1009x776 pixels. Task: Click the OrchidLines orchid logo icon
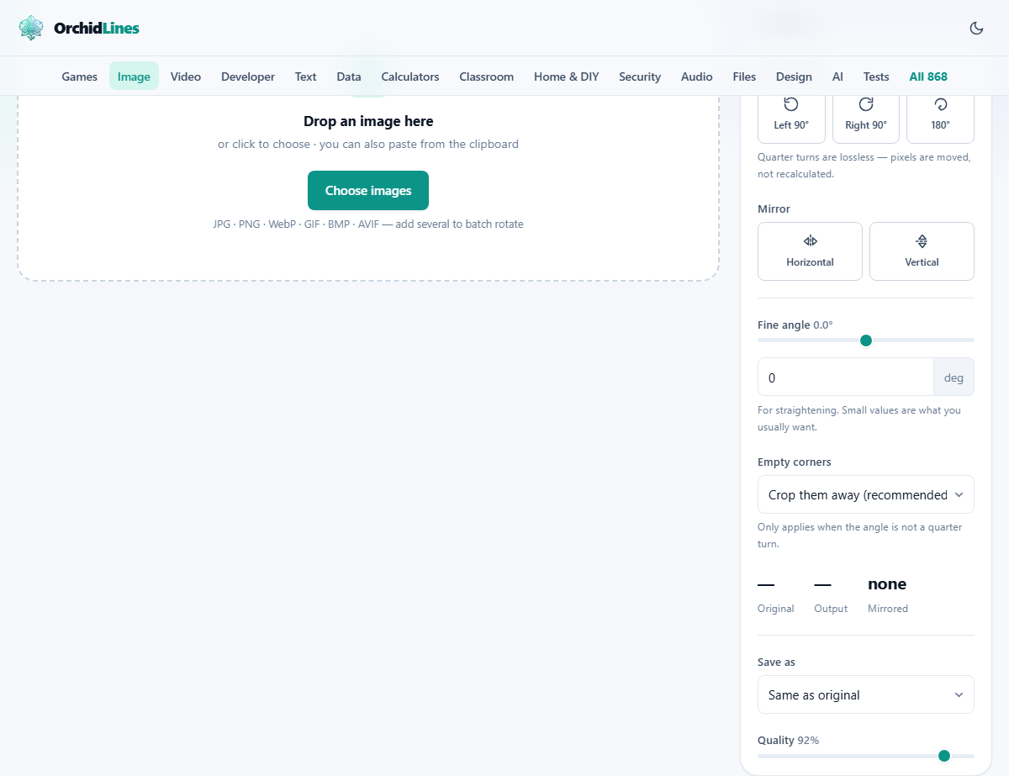(x=31, y=28)
